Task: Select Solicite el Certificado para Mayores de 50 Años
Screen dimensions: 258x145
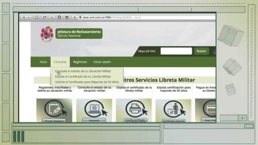Action: pos(87,82)
